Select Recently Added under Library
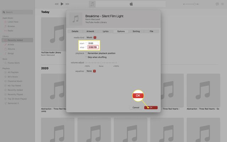Image resolution: width=227 pixels, height=142 pixels. point(17,40)
